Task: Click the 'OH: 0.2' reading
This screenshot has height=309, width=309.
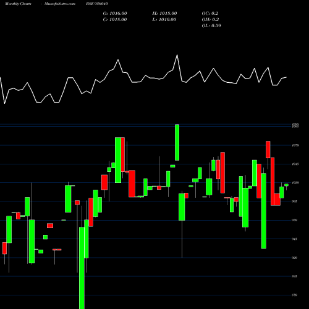Action: 210,20
